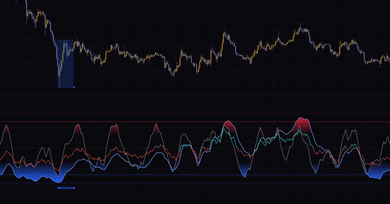Select the blue signal bar under the oscillator

point(66,188)
